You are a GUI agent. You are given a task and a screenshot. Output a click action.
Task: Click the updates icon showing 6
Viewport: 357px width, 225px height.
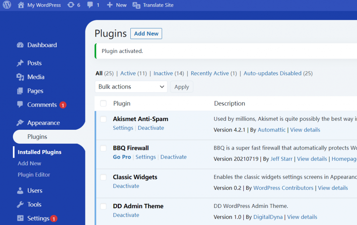click(x=71, y=5)
